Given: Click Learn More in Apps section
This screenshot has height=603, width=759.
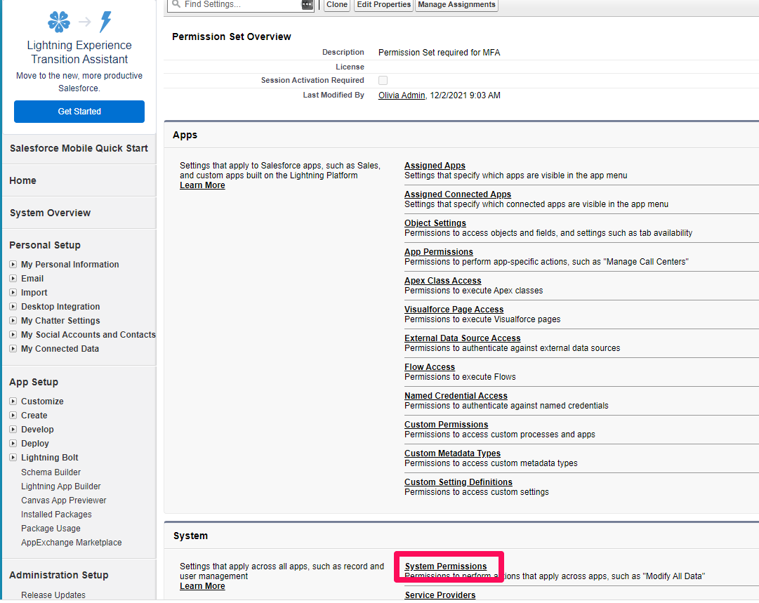Looking at the screenshot, I should point(202,185).
